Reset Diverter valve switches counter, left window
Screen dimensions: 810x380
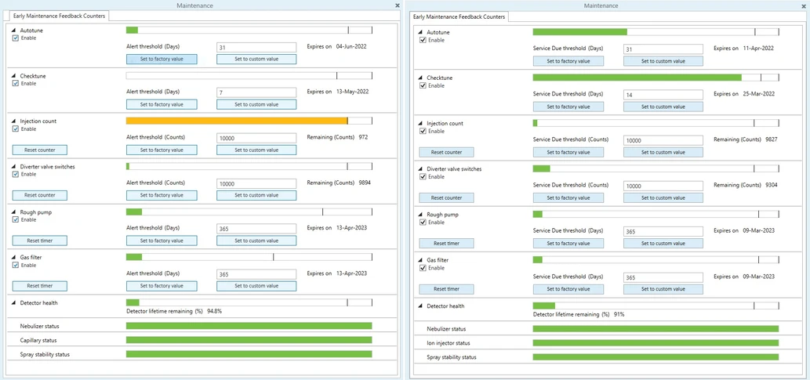[x=39, y=196]
